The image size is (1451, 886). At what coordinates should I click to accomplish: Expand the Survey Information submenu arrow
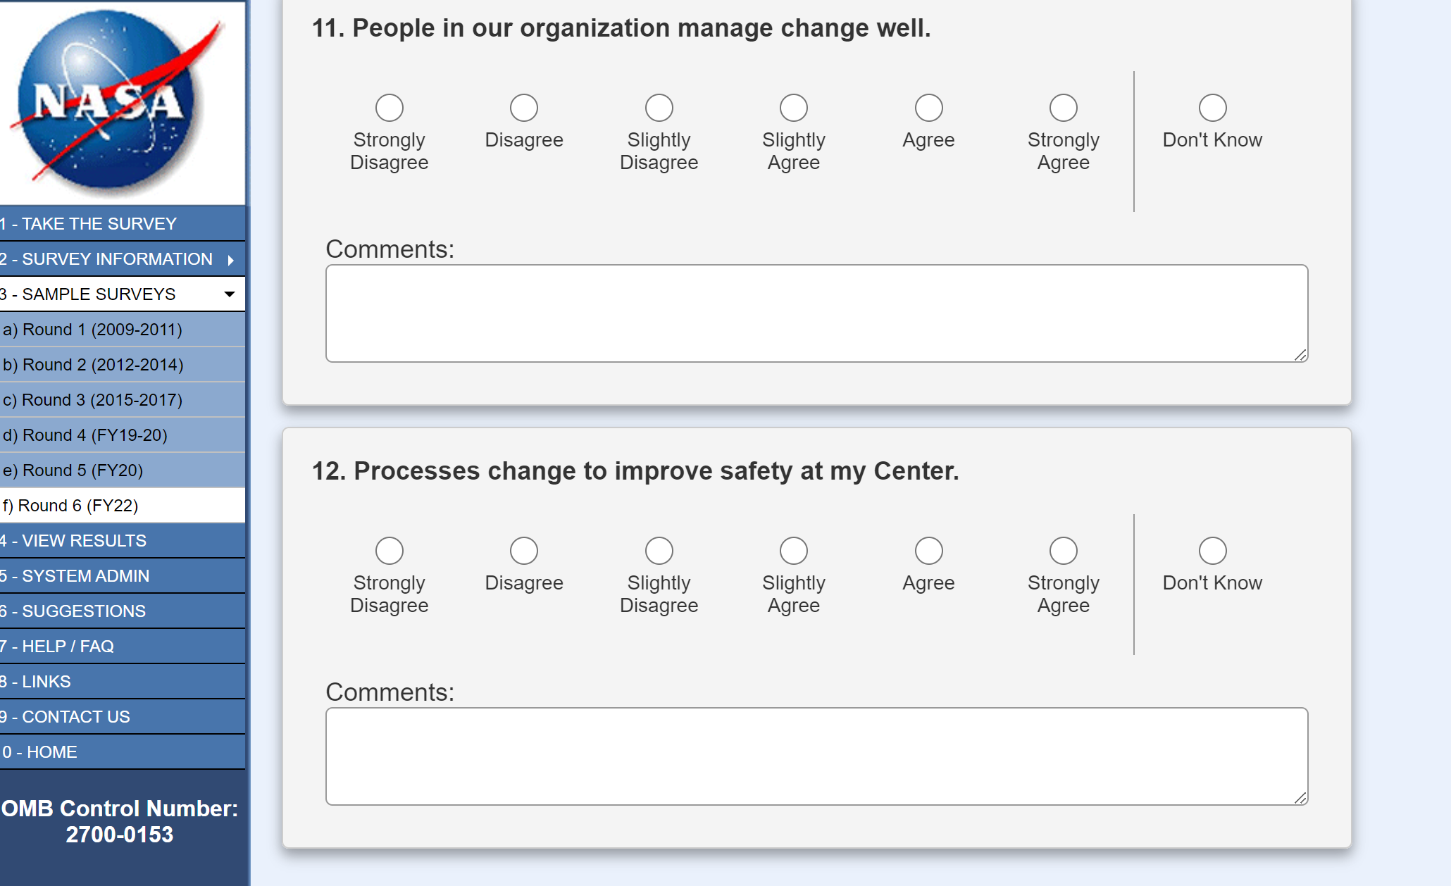(230, 260)
